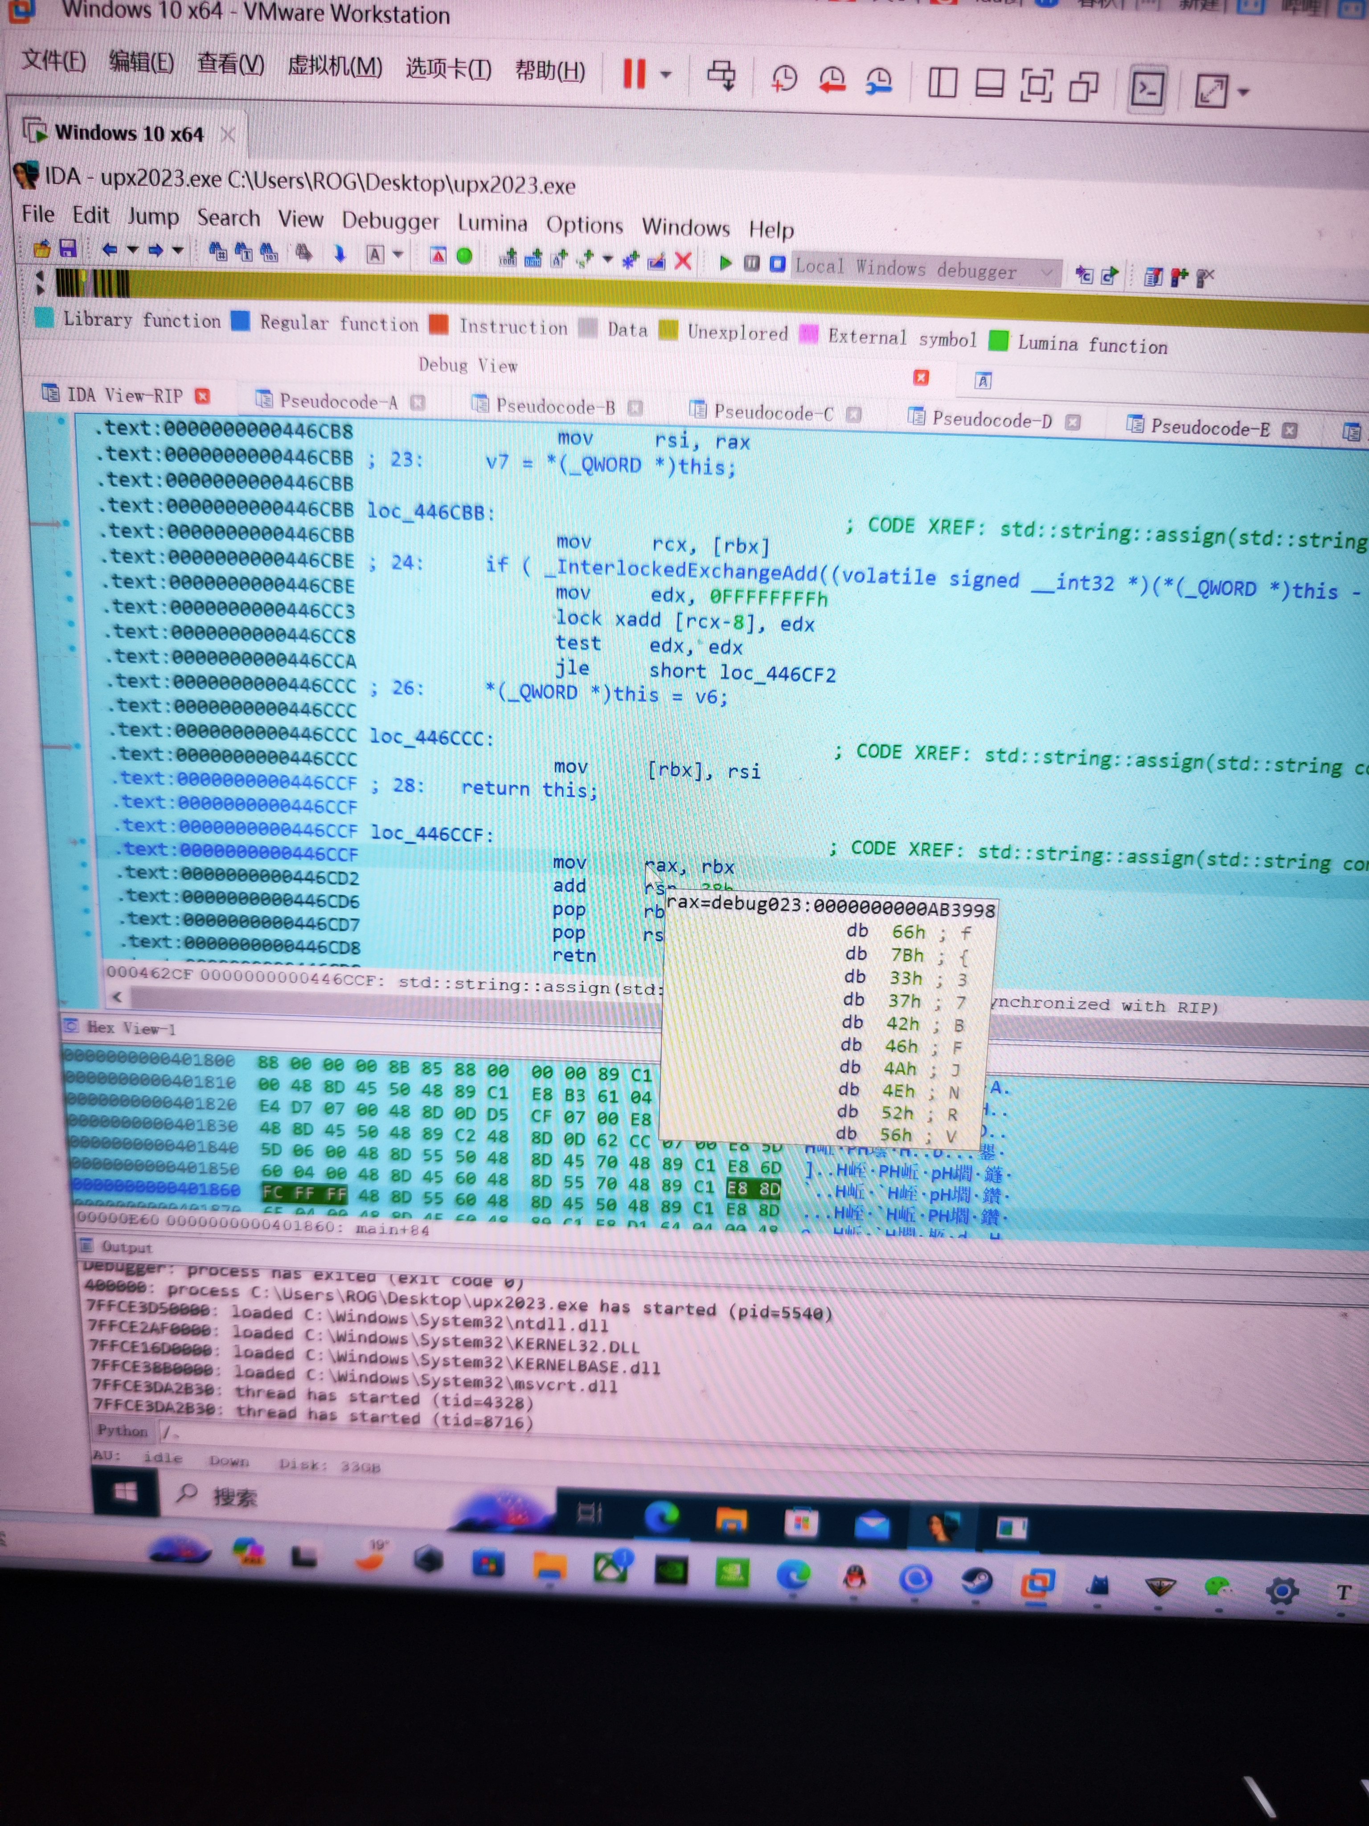
Task: Expand IDA forward history dropdown
Action: point(177,250)
